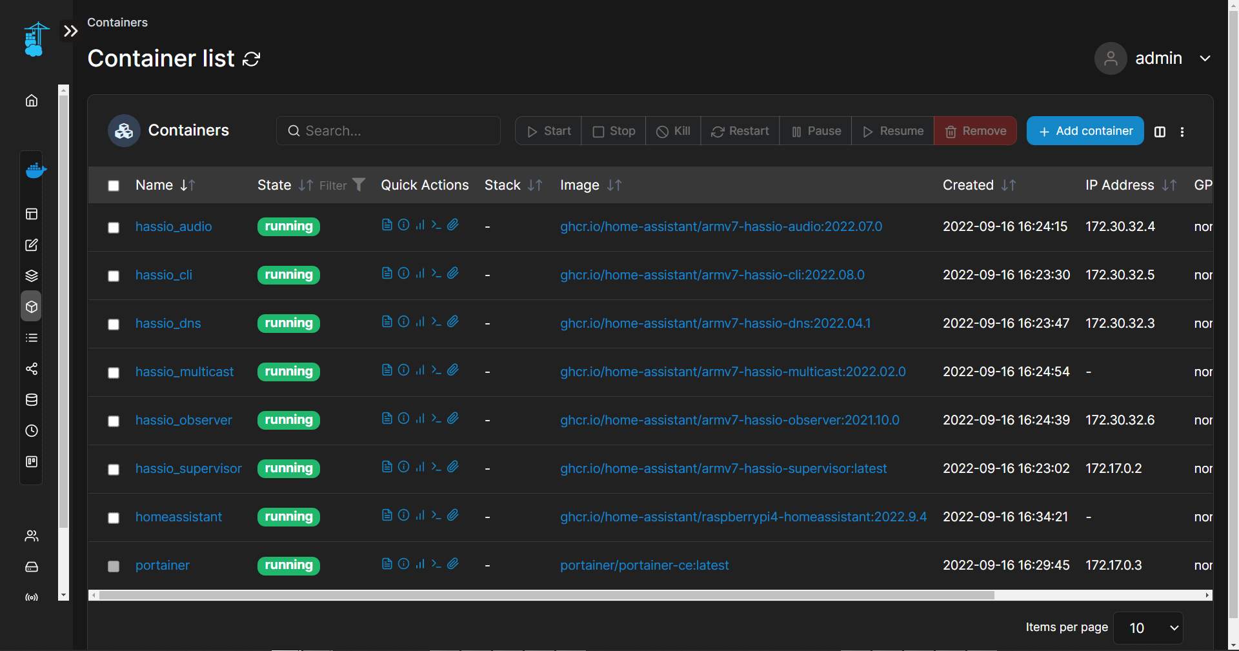Open the Stacks layers icon in the sidebar
This screenshot has width=1239, height=651.
(32, 276)
